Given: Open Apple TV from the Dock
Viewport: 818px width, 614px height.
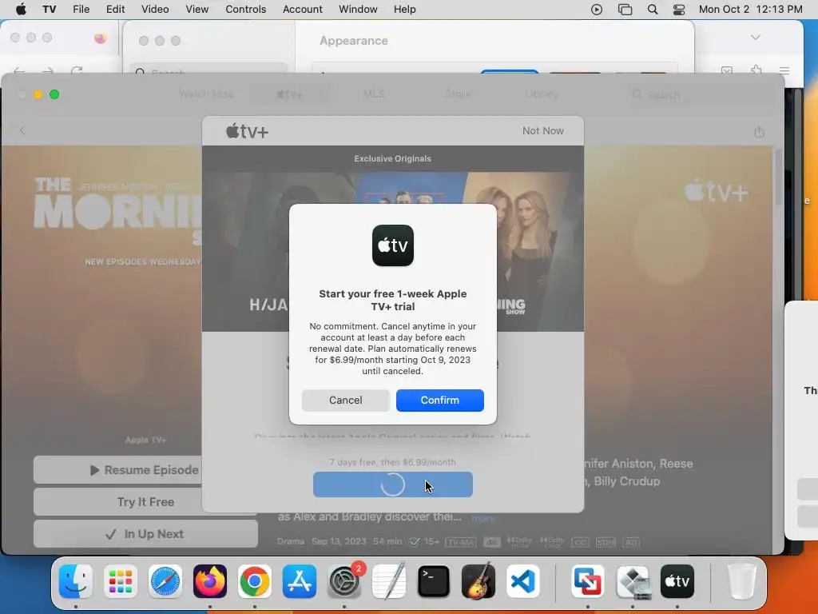Looking at the screenshot, I should click(x=677, y=581).
